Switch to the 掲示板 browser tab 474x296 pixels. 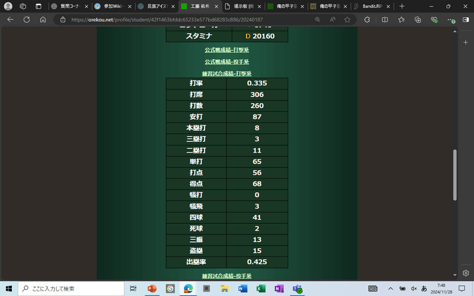[x=242, y=6]
